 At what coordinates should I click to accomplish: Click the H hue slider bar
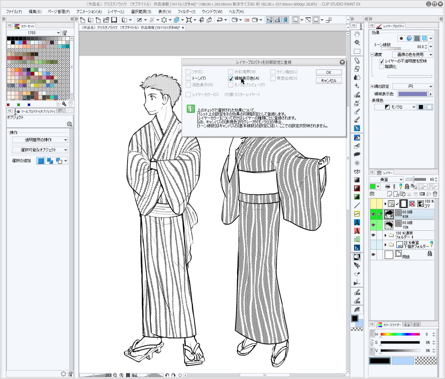[400, 334]
